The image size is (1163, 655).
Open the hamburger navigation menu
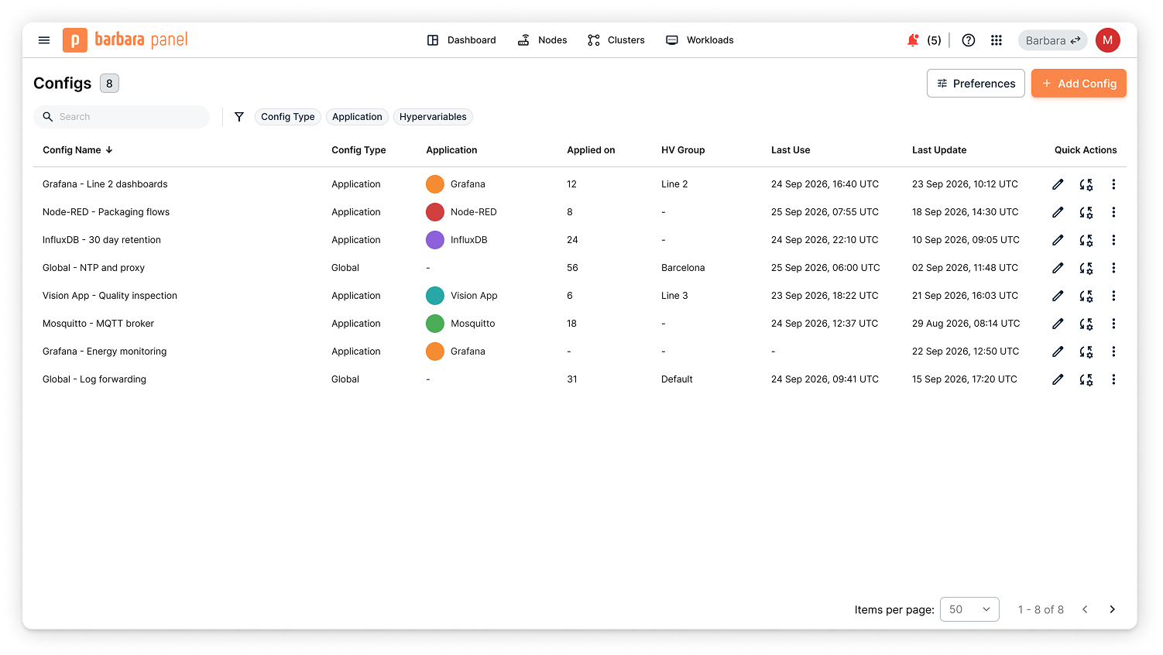(x=44, y=40)
